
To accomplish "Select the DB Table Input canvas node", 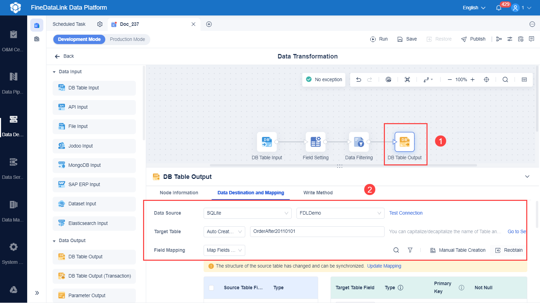I will click(267, 142).
